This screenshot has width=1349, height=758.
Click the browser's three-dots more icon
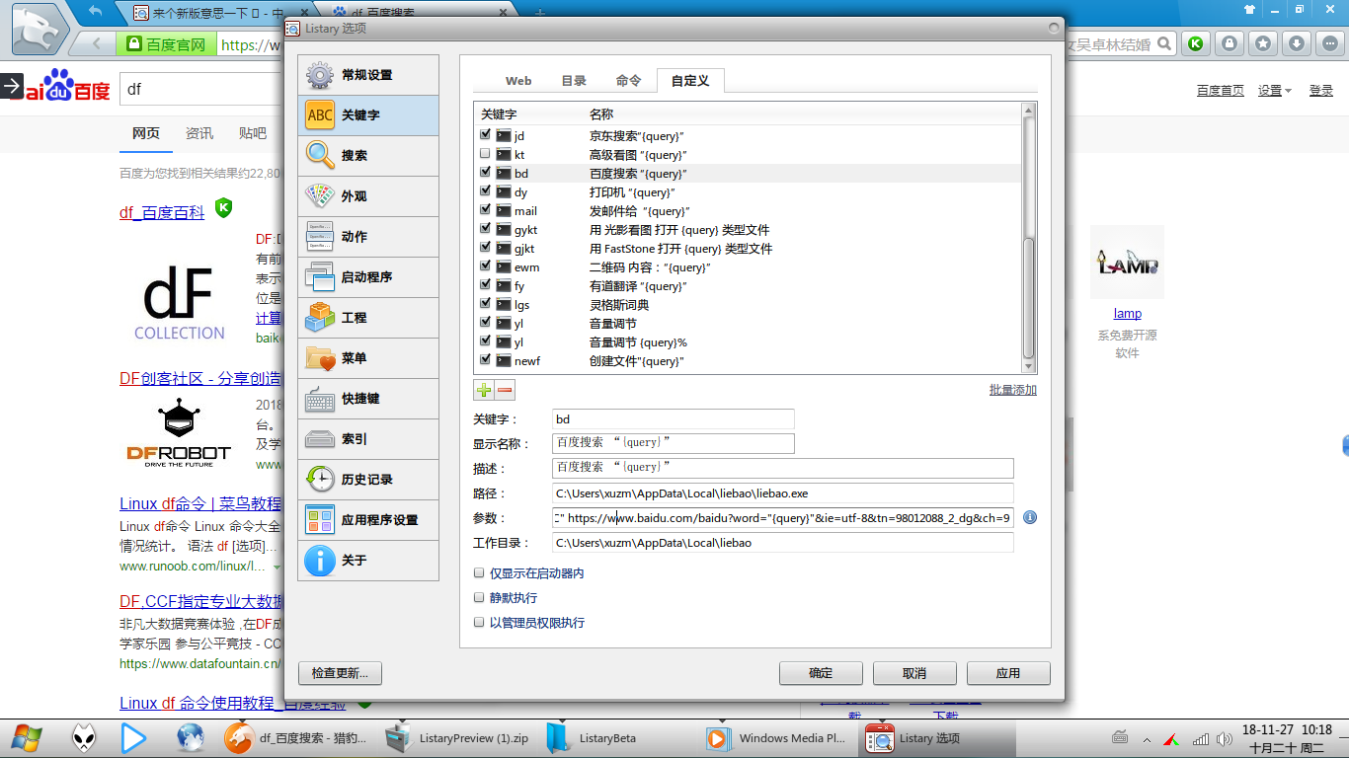coord(1330,43)
